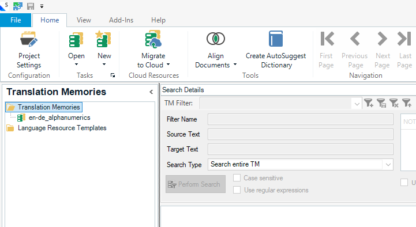Click the Migrate to Cloud icon
Image resolution: width=416 pixels, height=227 pixels.
point(153,39)
